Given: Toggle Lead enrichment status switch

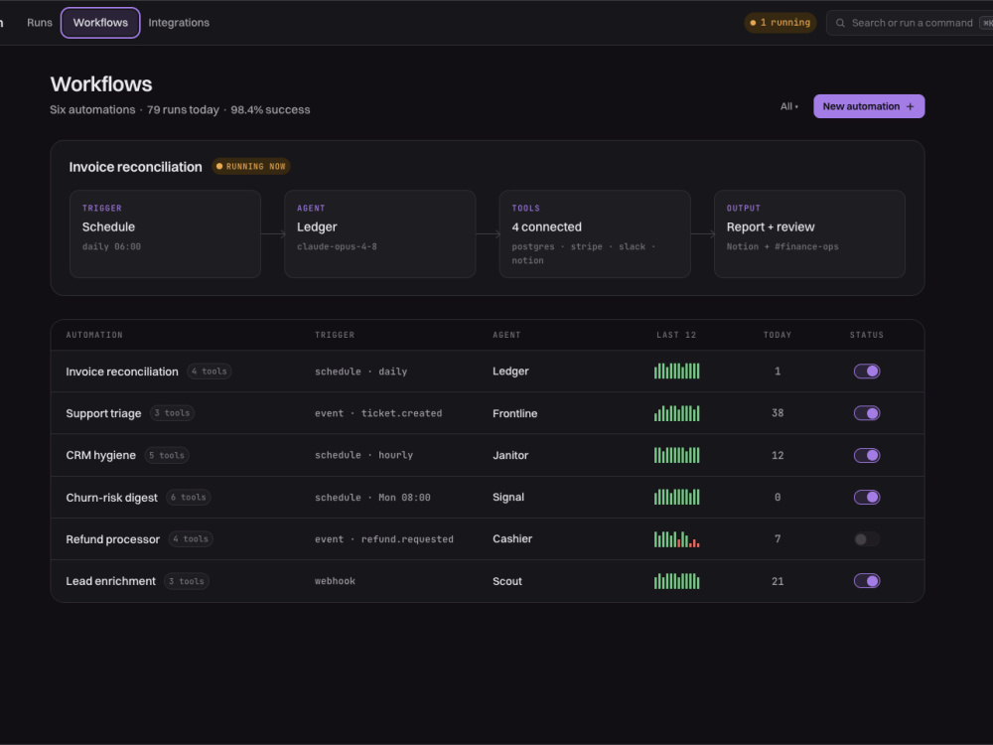Looking at the screenshot, I should point(867,581).
